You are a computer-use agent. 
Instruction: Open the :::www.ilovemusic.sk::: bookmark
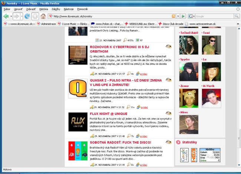point(19,24)
